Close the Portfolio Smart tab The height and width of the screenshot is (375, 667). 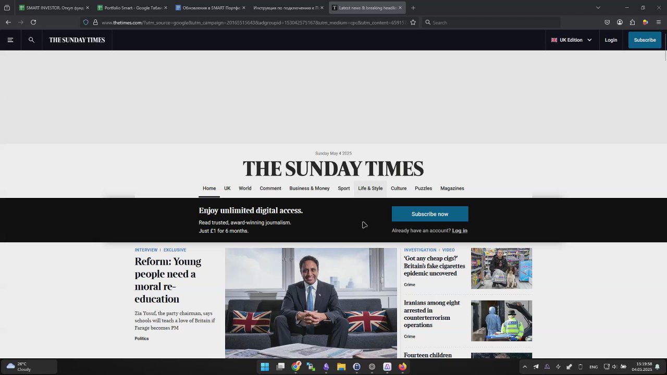coord(166,8)
